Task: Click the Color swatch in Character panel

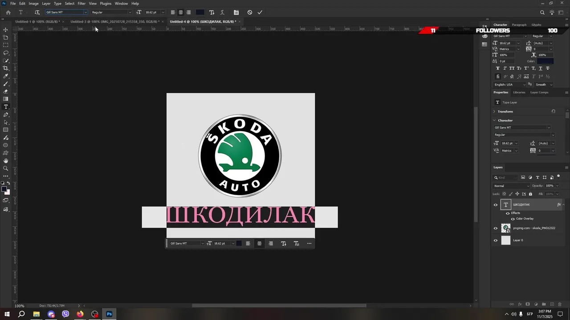Action: (545, 61)
